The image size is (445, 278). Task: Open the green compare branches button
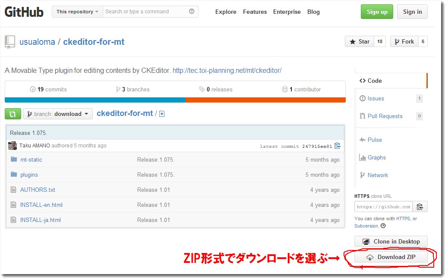[x=13, y=113]
